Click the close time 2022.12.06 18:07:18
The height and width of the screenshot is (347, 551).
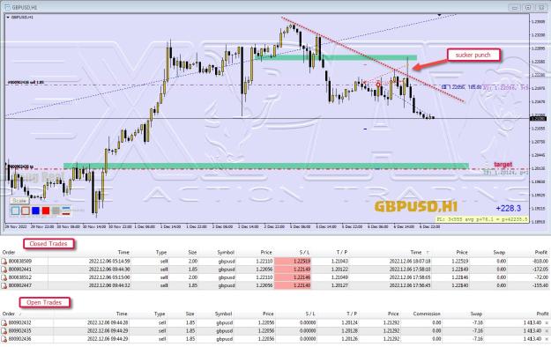pos(410,262)
